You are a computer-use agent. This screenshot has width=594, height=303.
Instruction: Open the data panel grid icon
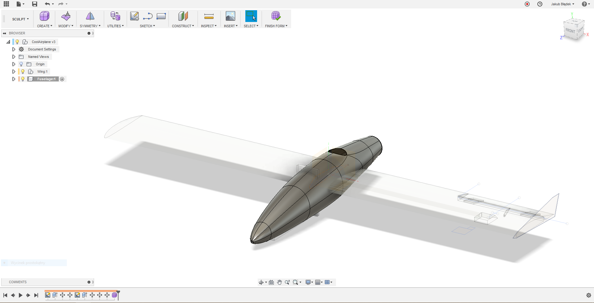pyautogui.click(x=6, y=4)
